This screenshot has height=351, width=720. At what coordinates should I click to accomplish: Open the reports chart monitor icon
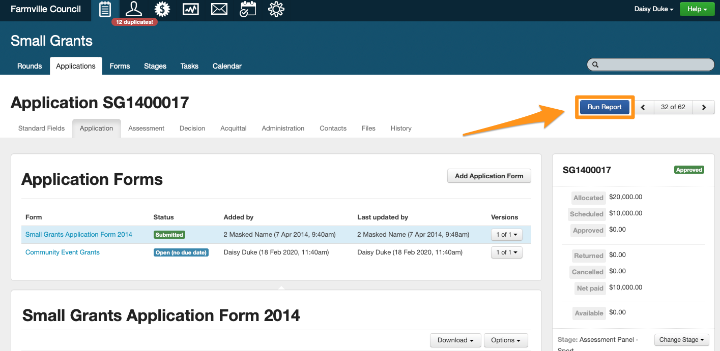click(191, 9)
